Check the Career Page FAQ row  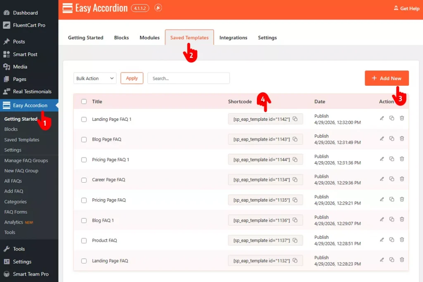pos(84,180)
